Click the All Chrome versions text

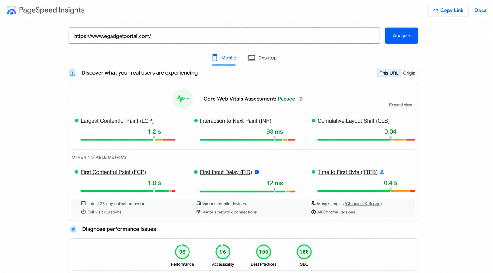pyautogui.click(x=336, y=212)
